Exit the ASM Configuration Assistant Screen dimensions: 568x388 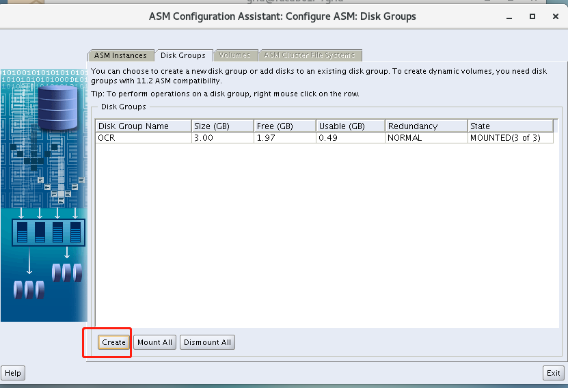coord(553,373)
